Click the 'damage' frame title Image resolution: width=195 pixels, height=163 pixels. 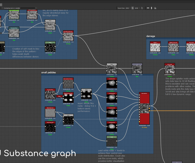pyautogui.click(x=150, y=36)
